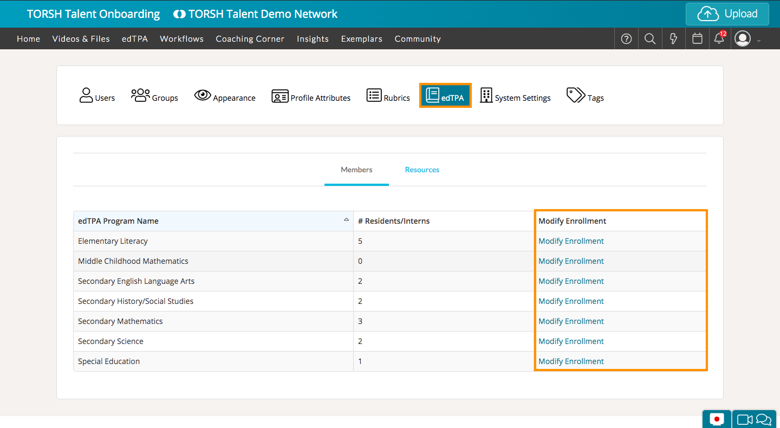Open notifications bell with 12 badge

pos(720,38)
